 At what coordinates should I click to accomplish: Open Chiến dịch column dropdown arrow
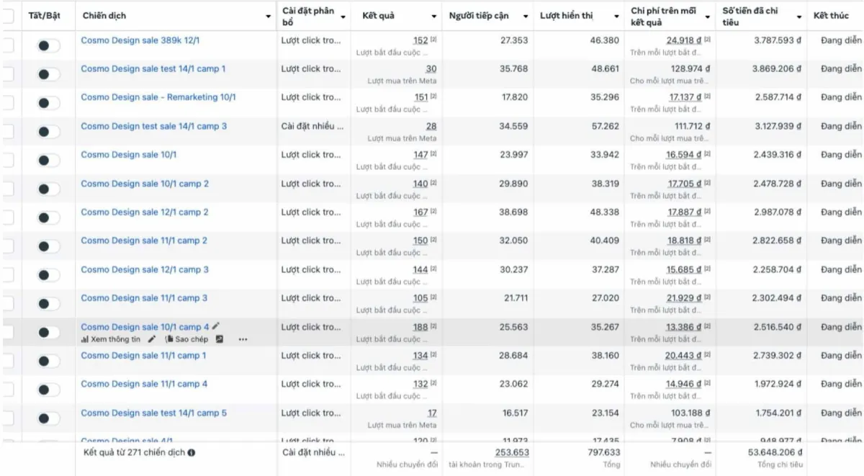tap(269, 16)
